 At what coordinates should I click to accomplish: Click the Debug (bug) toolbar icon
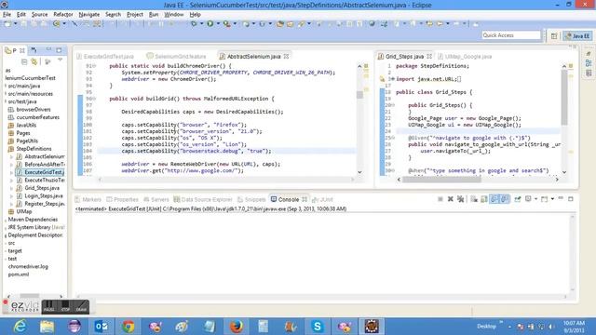pyautogui.click(x=194, y=24)
